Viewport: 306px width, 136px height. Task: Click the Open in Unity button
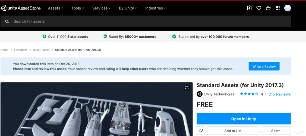(x=244, y=119)
